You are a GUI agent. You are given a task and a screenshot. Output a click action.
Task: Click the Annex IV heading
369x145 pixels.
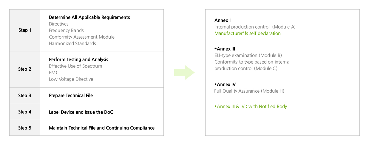pos(225,85)
